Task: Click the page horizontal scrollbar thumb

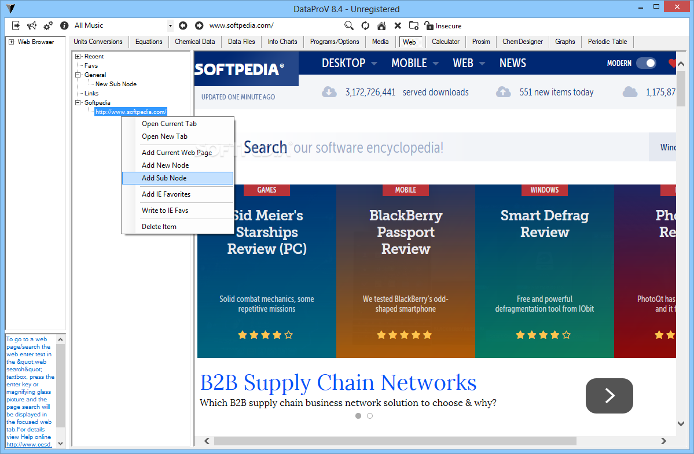Action: (x=395, y=441)
